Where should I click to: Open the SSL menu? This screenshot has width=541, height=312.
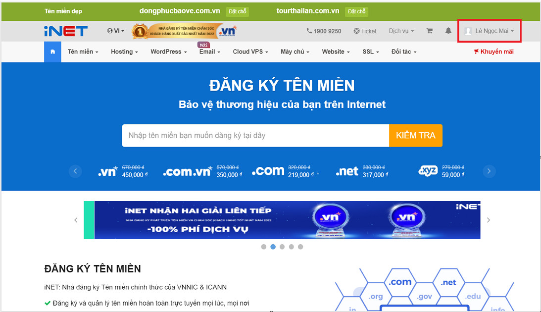pos(371,52)
